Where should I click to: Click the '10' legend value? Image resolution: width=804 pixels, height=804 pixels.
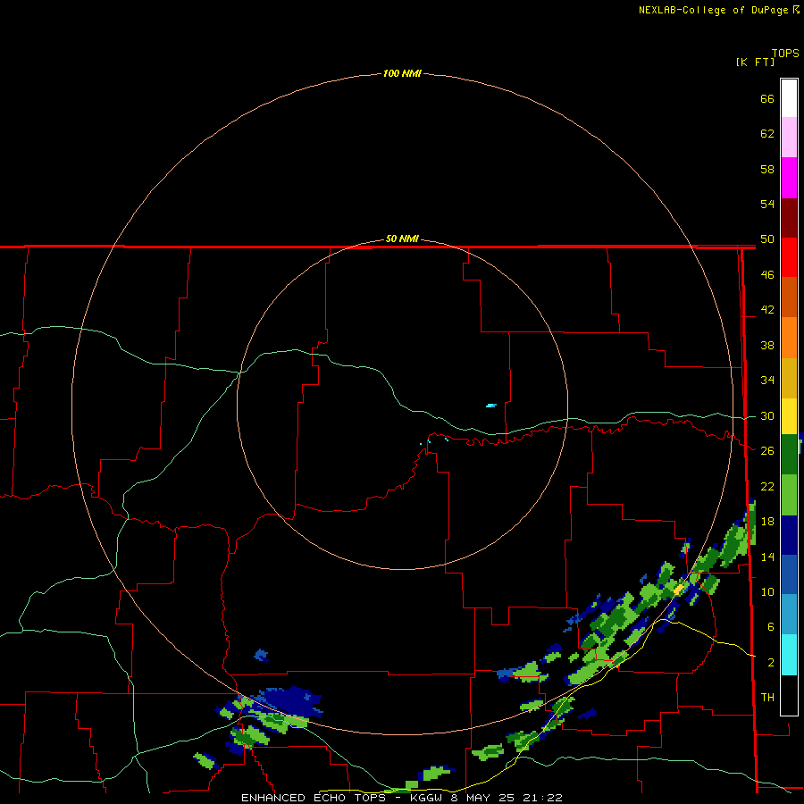pos(767,591)
